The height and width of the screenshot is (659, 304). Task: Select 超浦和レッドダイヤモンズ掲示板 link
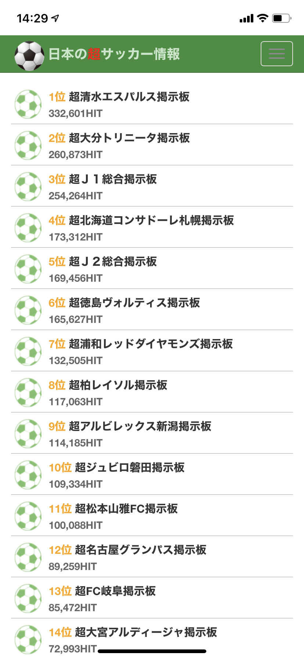(151, 344)
